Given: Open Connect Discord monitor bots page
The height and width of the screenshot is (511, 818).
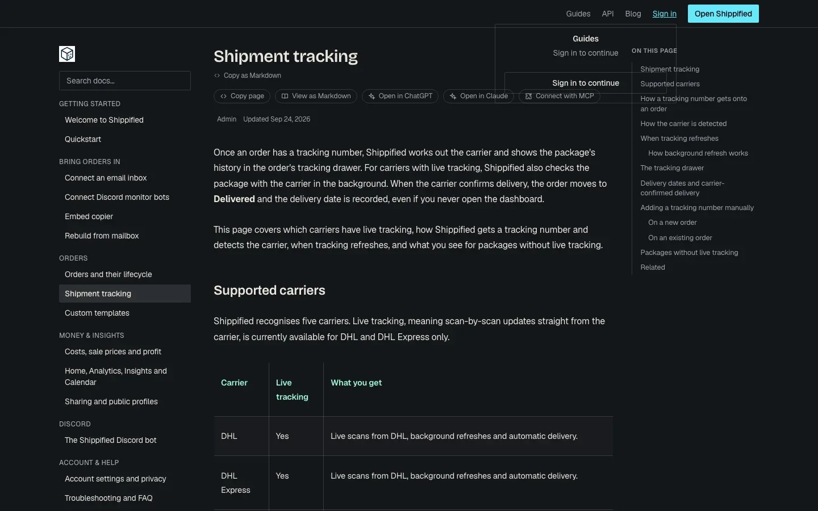Looking at the screenshot, I should [125, 197].
